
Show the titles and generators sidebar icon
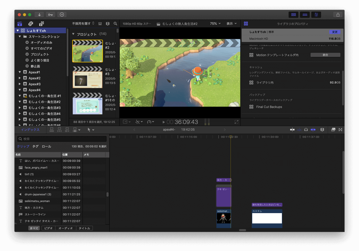point(41,24)
